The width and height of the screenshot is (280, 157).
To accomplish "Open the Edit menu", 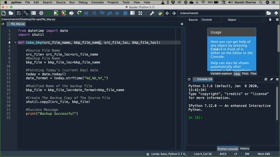I will click(x=36, y=2).
